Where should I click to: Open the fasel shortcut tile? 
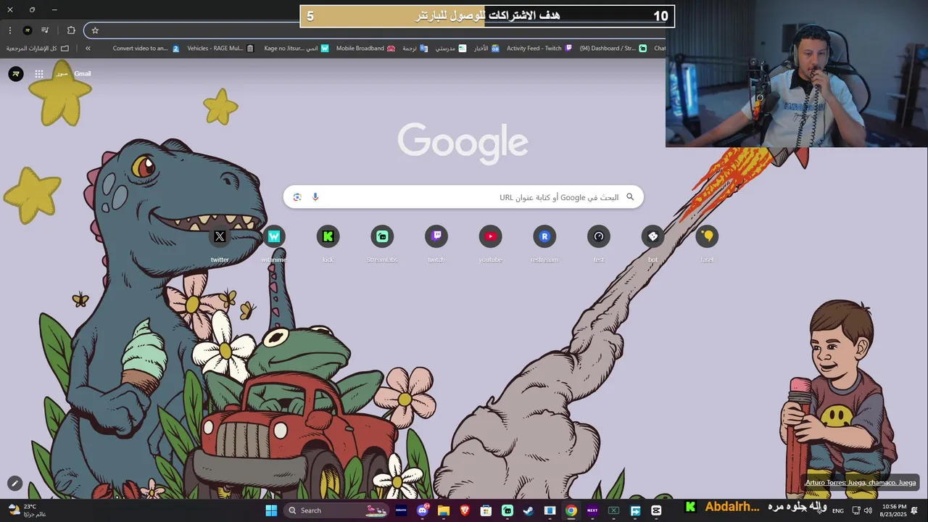[x=707, y=244]
